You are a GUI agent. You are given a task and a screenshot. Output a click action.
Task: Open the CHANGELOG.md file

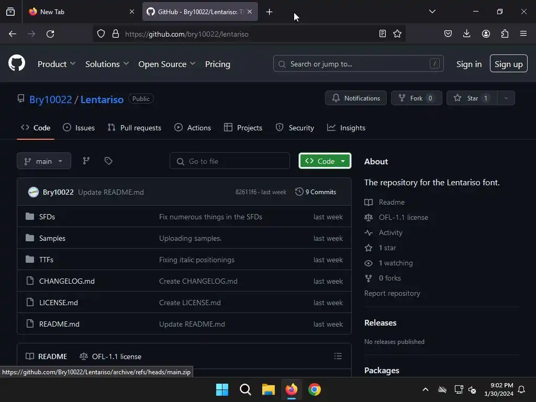coord(67,281)
